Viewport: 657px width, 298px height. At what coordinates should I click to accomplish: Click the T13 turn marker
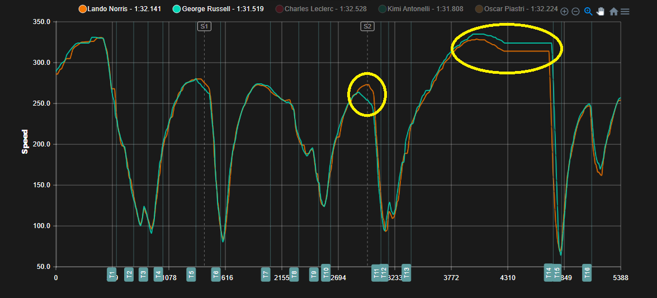(406, 273)
